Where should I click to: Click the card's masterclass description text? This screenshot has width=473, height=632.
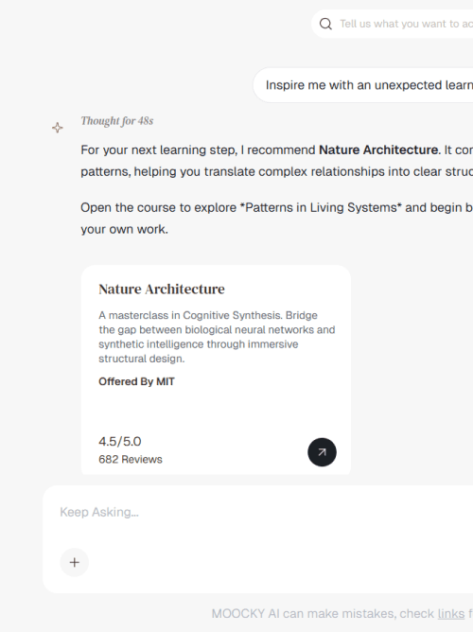[217, 337]
